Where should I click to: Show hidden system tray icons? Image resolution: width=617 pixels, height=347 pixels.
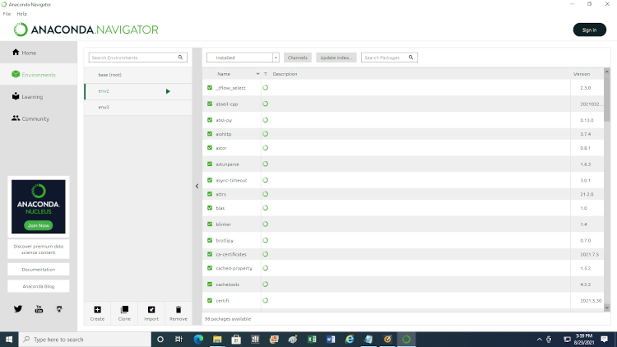539,339
